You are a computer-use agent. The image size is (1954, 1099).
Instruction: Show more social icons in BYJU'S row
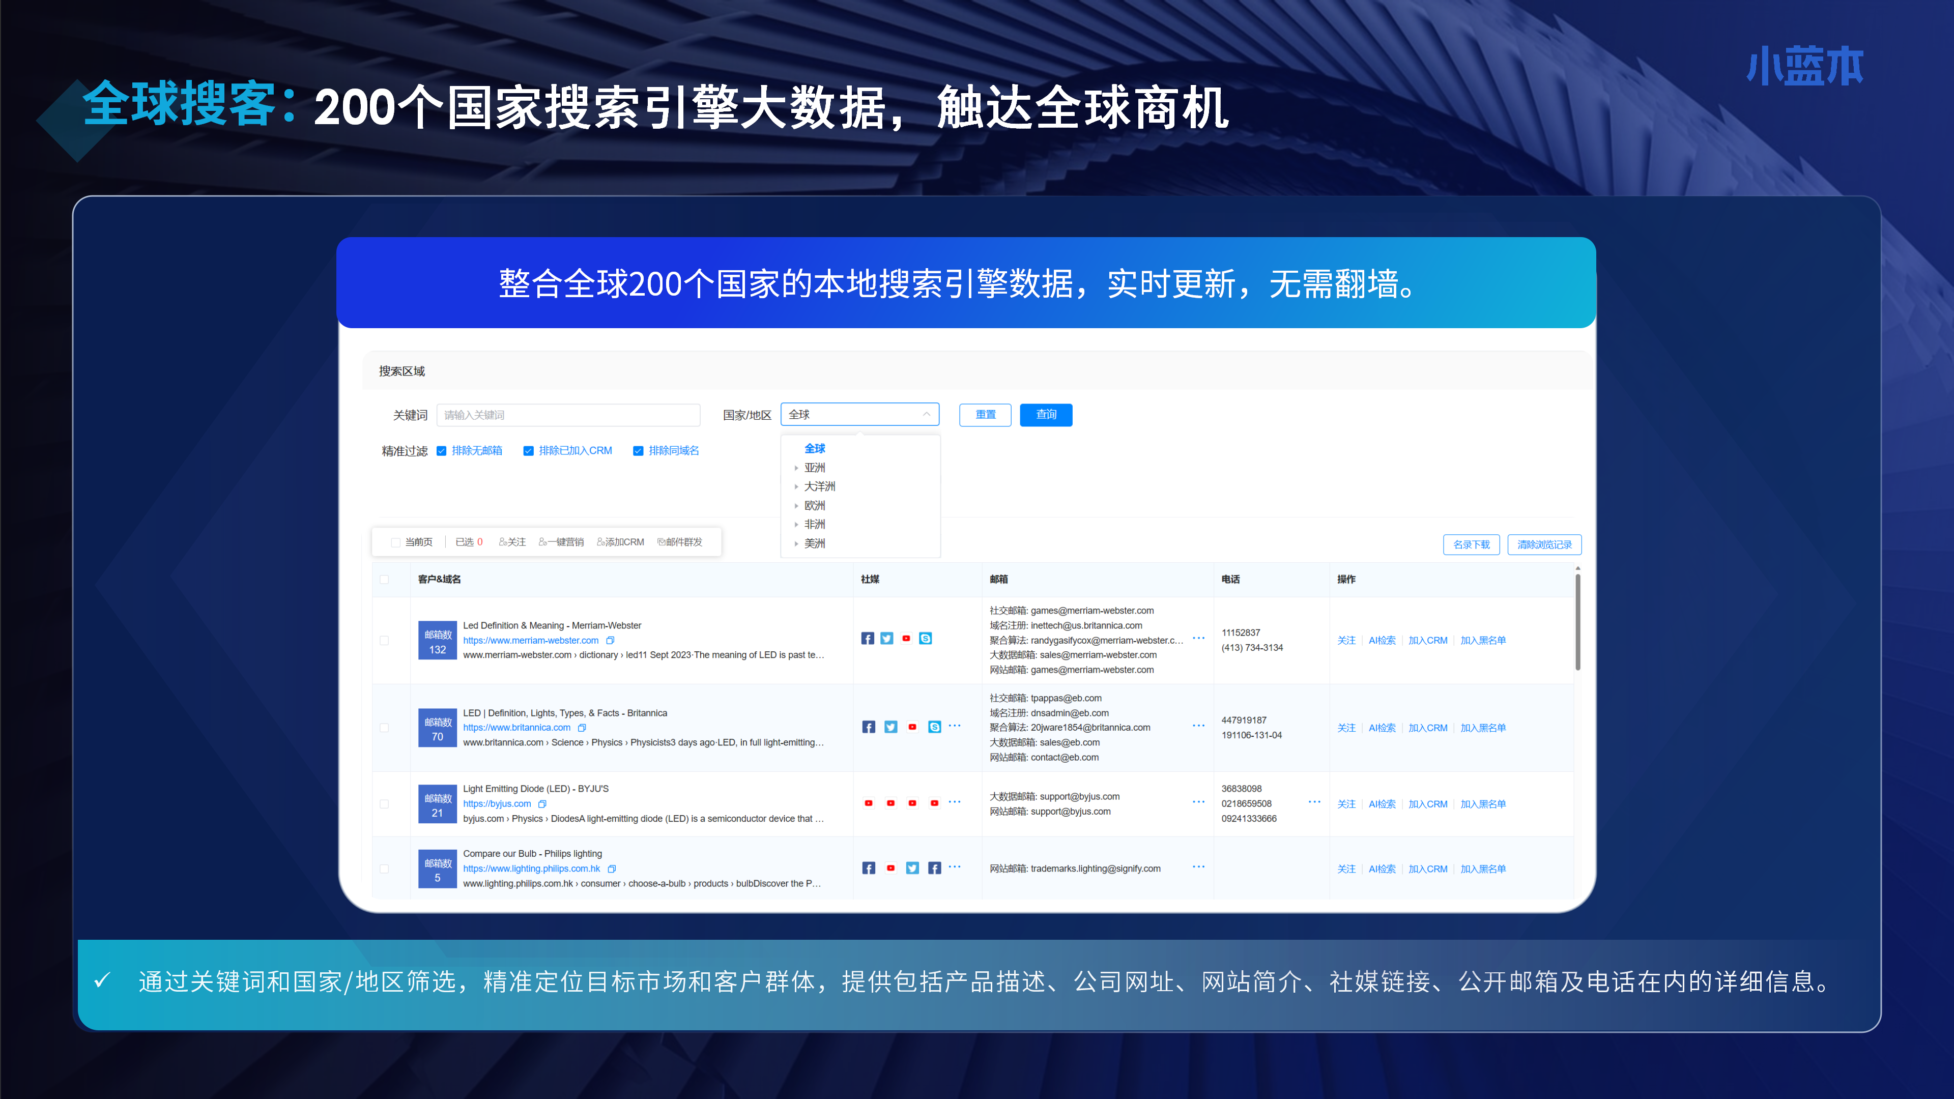pyautogui.click(x=954, y=802)
